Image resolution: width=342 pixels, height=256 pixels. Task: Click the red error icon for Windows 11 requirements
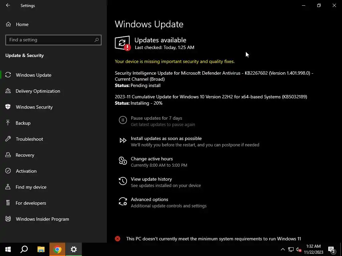pos(118,239)
